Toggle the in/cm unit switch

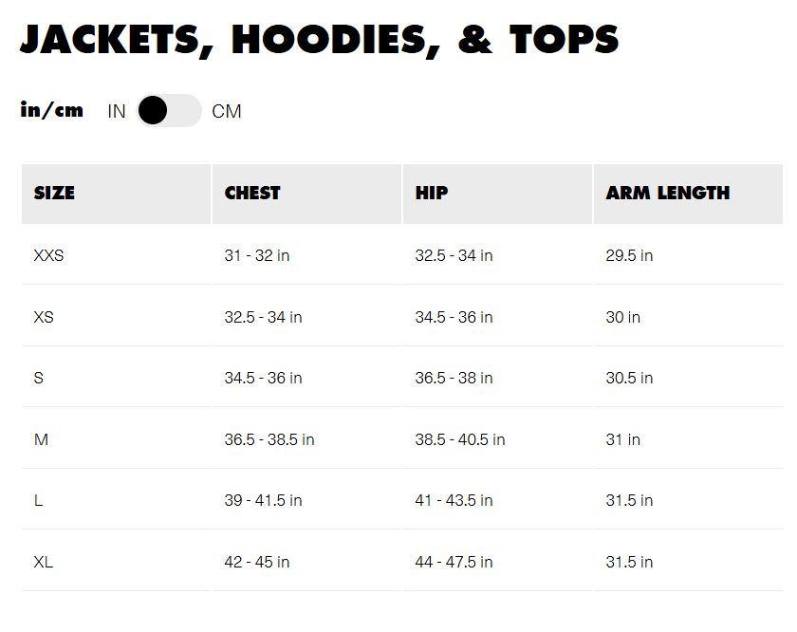169,111
